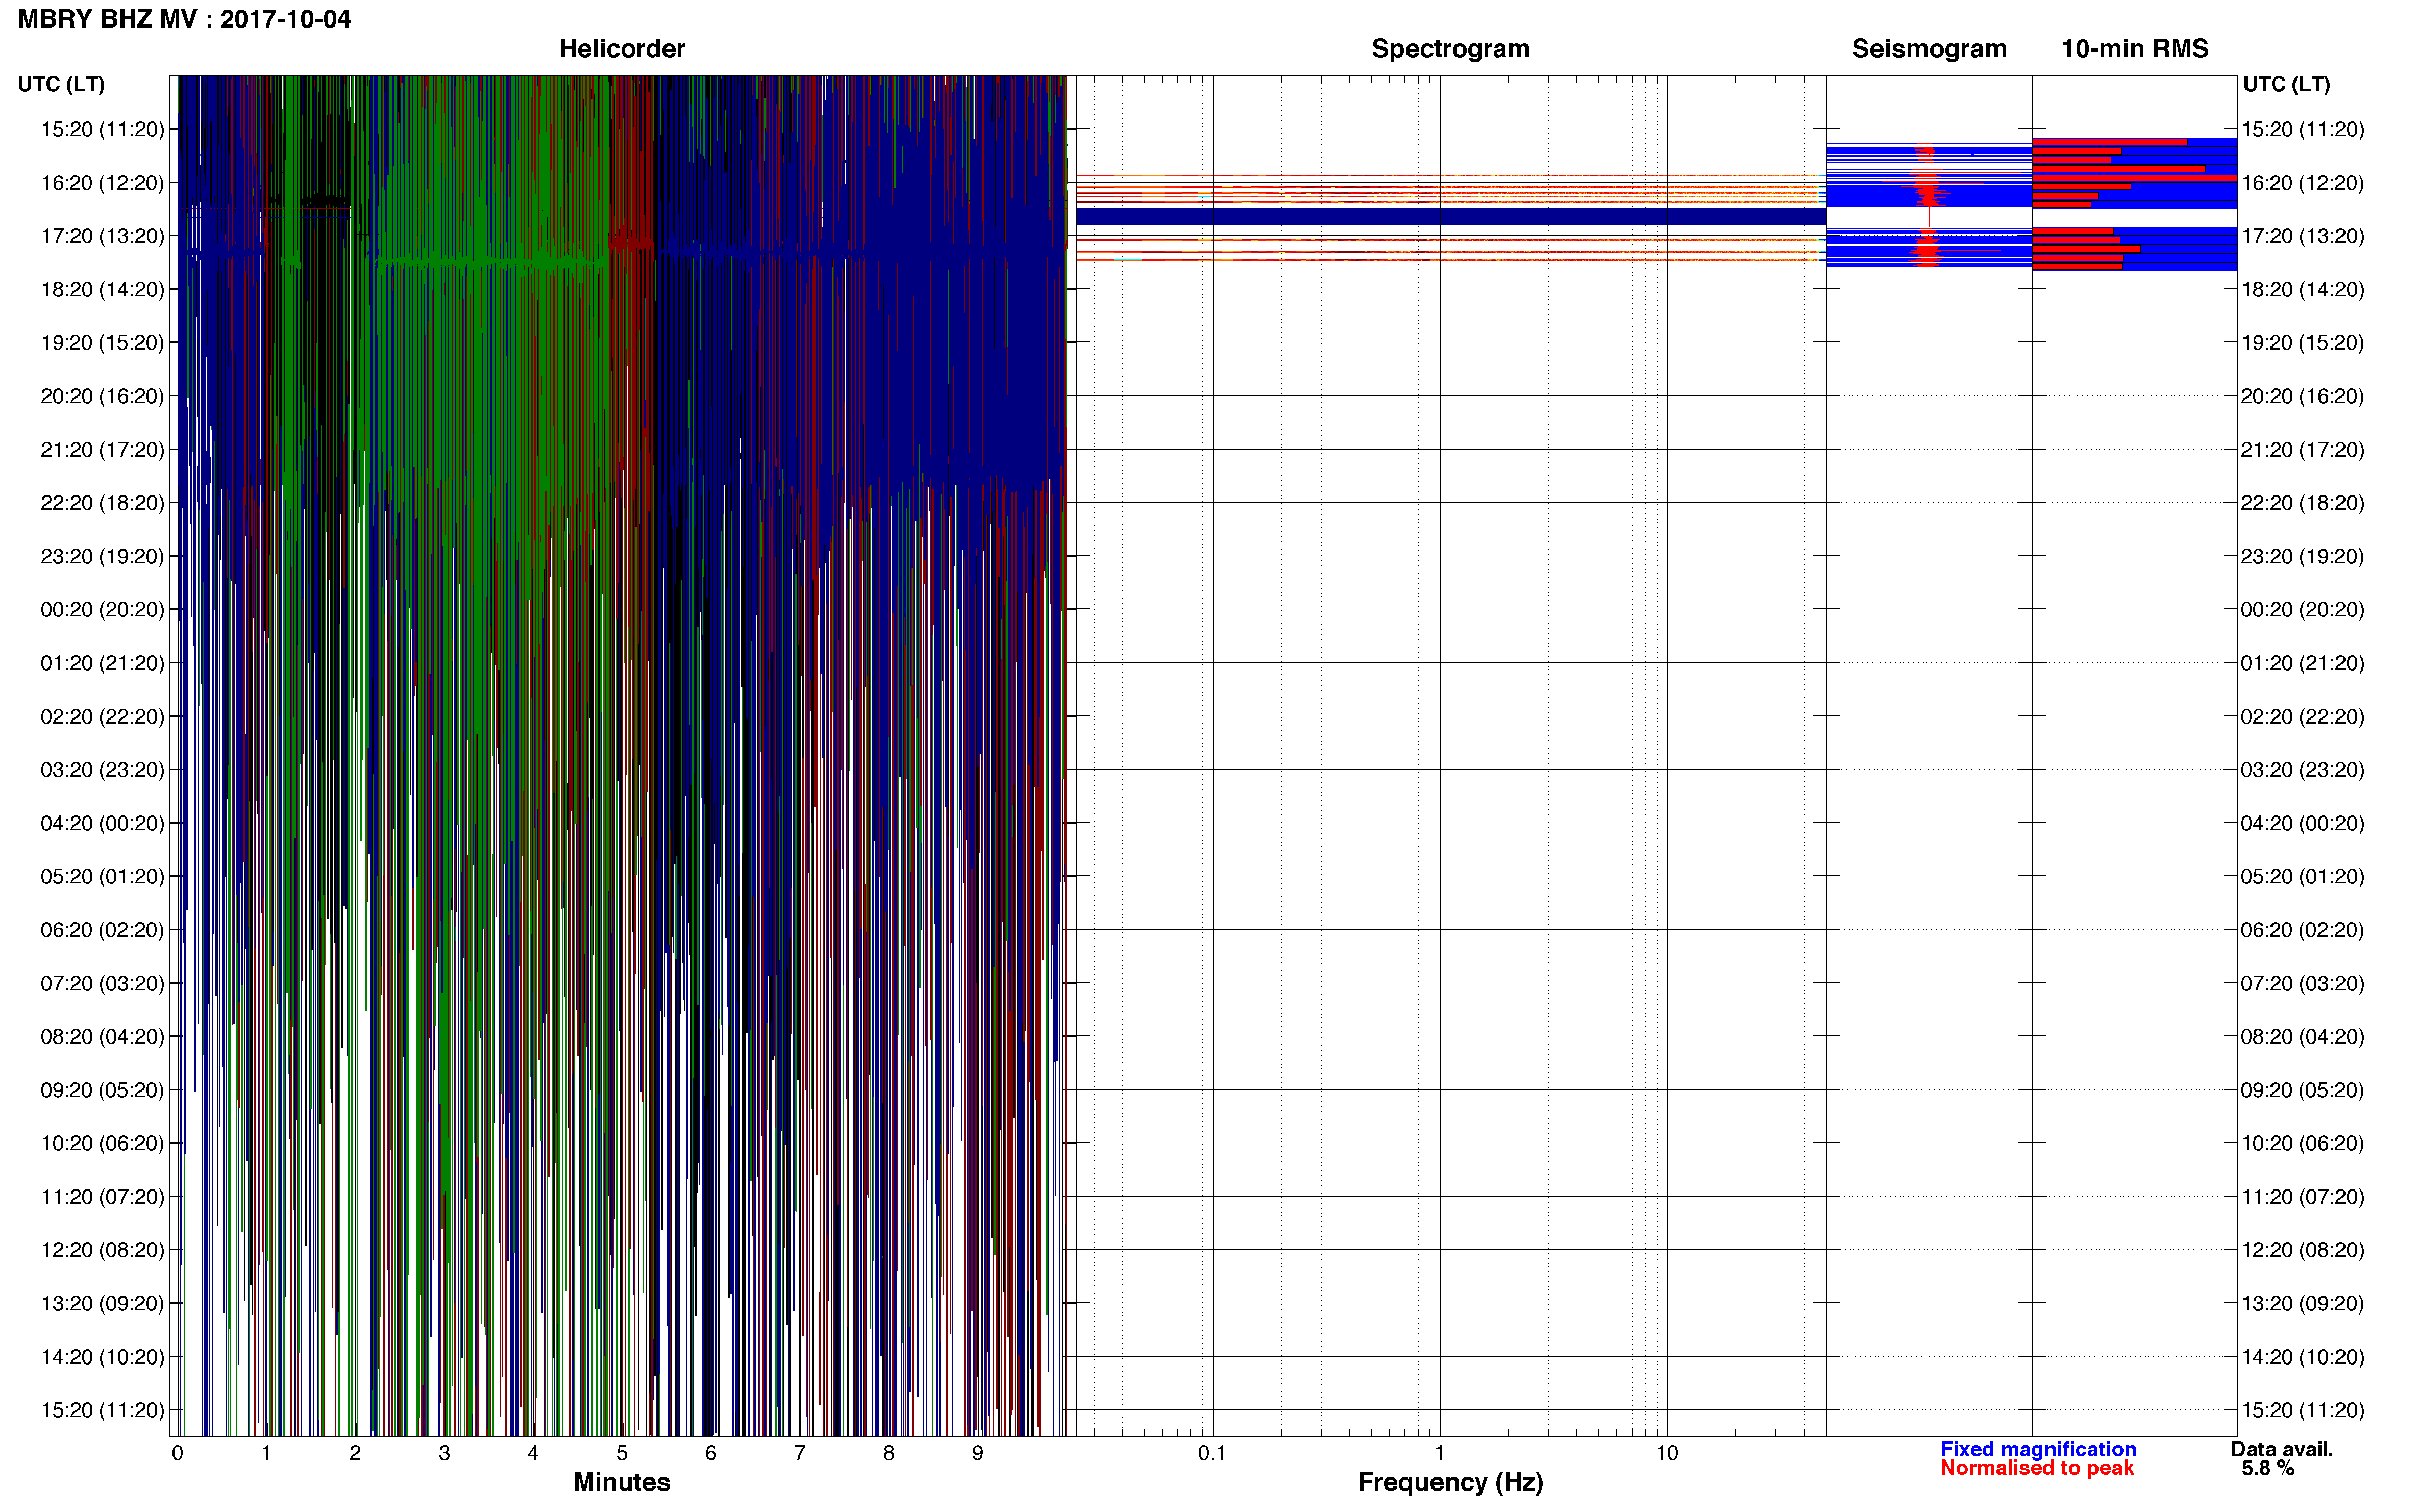The width and height of the screenshot is (2419, 1512).
Task: Click the 5 tick on the Minutes axis
Action: tap(622, 1454)
